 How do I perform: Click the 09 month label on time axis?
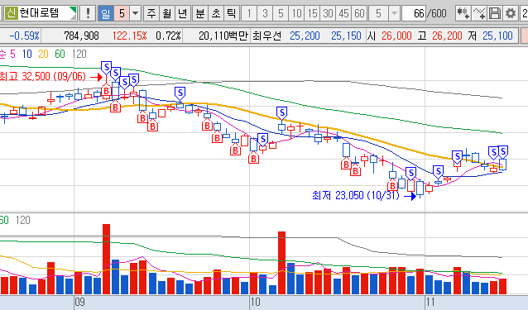pos(79,302)
